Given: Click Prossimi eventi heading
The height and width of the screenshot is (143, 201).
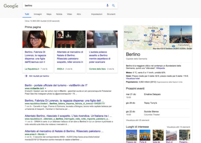Looking at the screenshot, I should 135,88.
